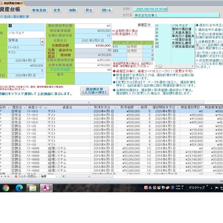
Task: Click the ¥100,200 cell in the datasheet
Action: click(x=192, y=130)
